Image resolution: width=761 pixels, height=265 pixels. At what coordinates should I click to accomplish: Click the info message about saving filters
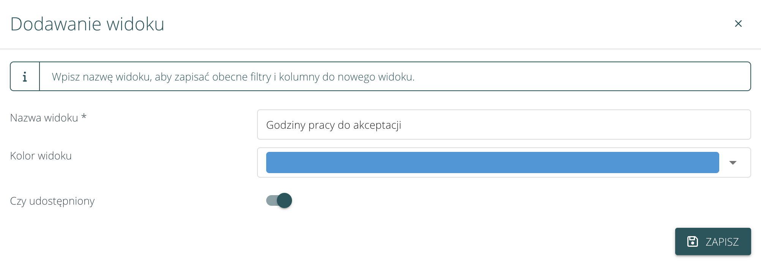(233, 77)
